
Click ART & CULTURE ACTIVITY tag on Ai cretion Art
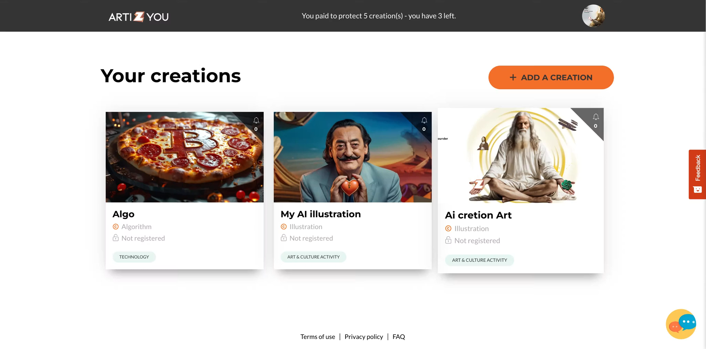(x=479, y=260)
